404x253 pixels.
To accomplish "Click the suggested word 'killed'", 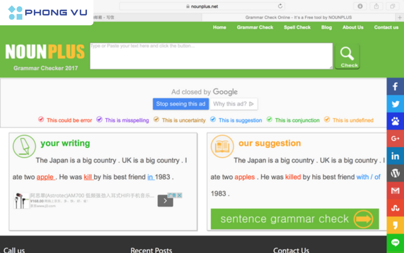I will click(x=293, y=177).
